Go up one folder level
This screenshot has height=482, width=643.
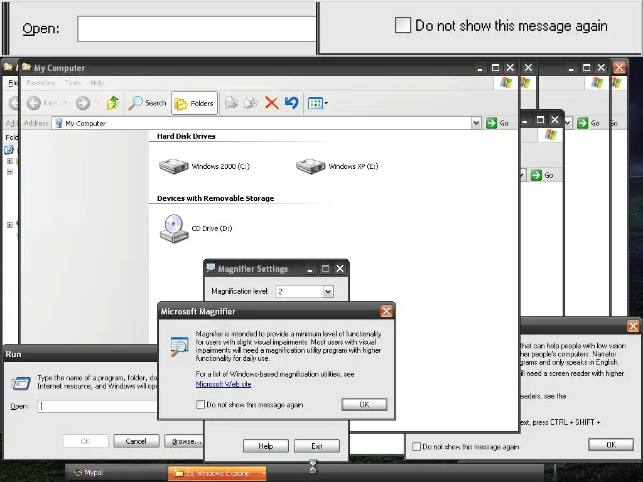coord(113,103)
